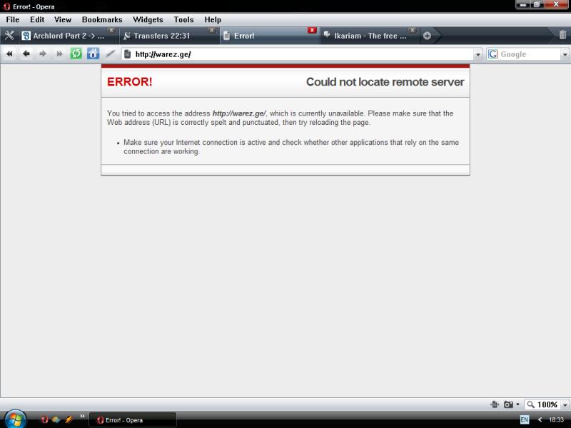The height and width of the screenshot is (428, 571).
Task: Click the red ERROR! heading
Action: (x=130, y=82)
